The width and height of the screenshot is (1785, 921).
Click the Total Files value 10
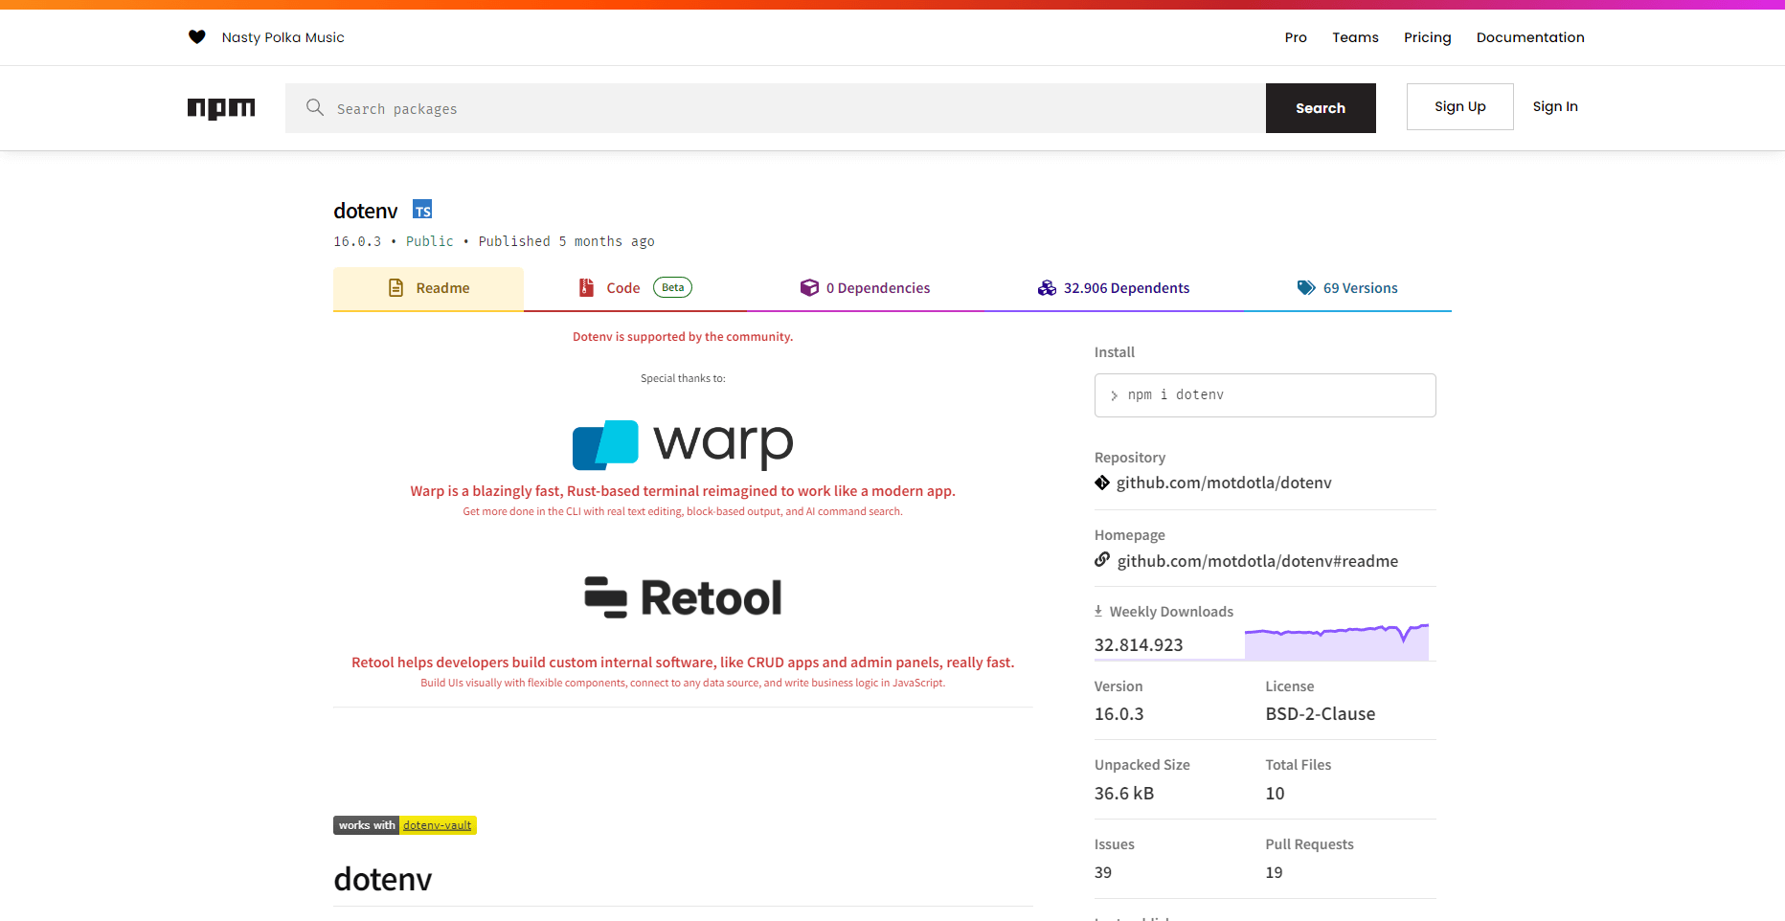pyautogui.click(x=1275, y=794)
